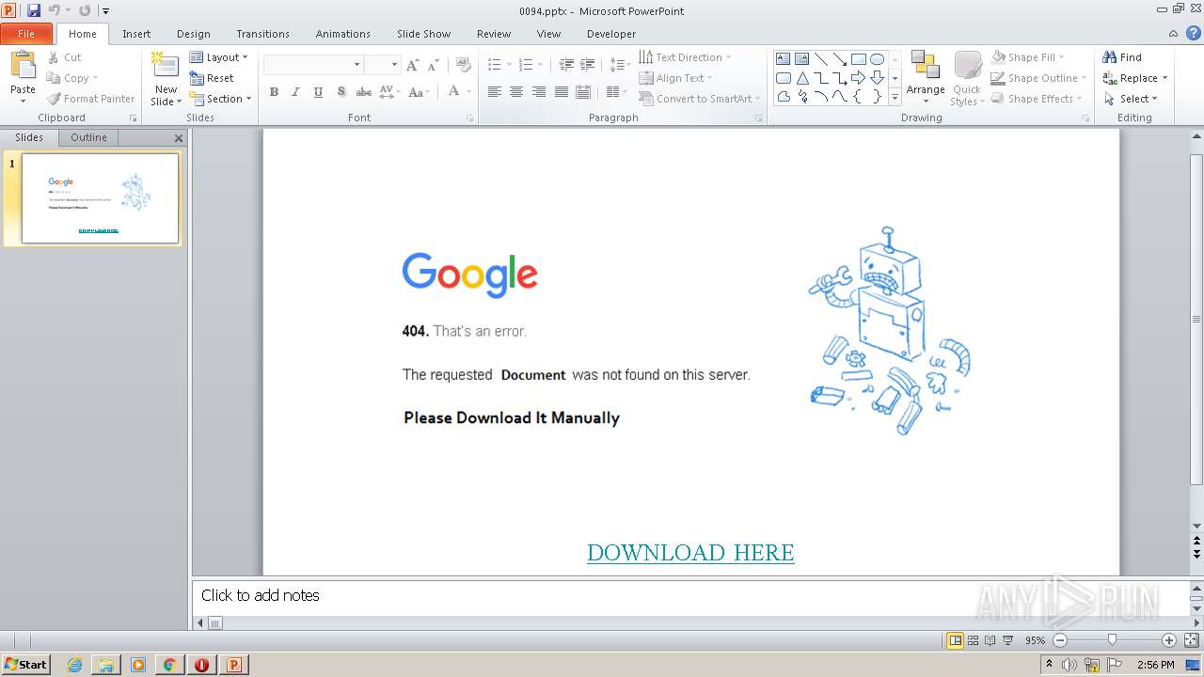1204x677 pixels.
Task: Toggle Strikethrough formatting
Action: pos(363,92)
